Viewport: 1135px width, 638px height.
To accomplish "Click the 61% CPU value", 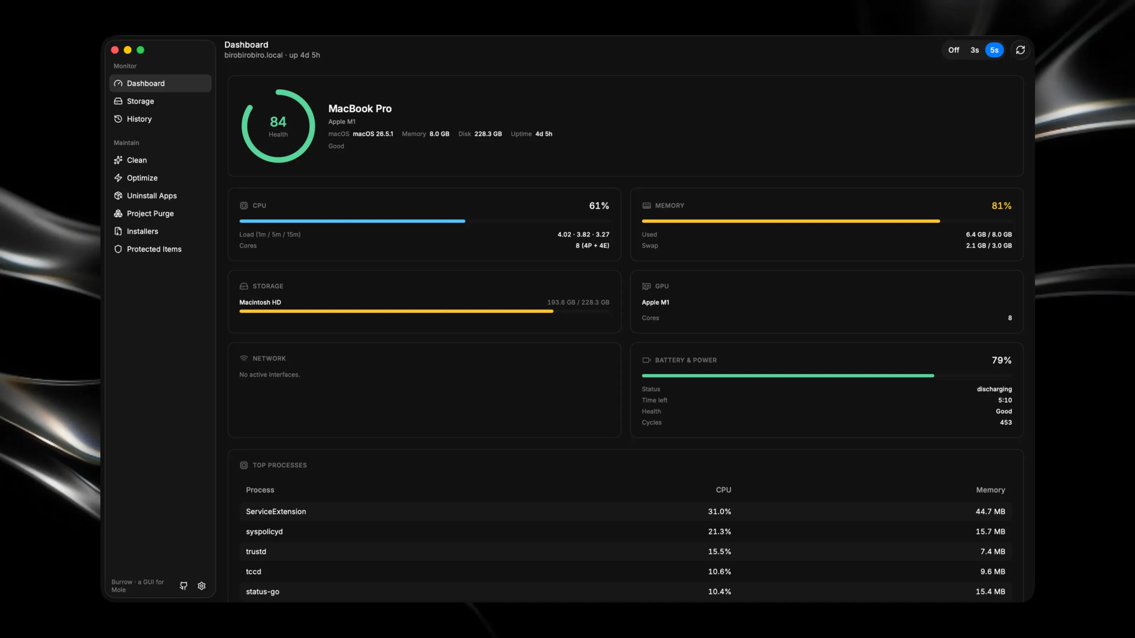I will [x=599, y=206].
